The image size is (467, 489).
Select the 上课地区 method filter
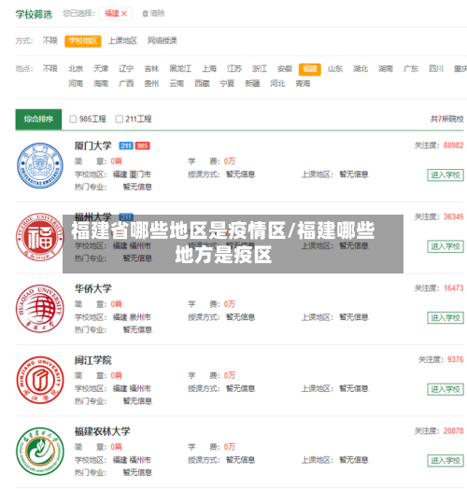[x=122, y=41]
